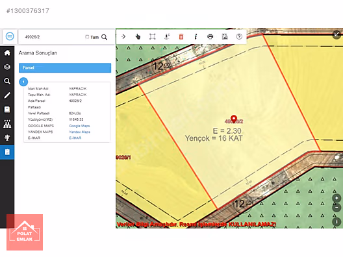Click the right arrow in map toolbar
Viewport: 343px width, 257px height.
coord(123,36)
